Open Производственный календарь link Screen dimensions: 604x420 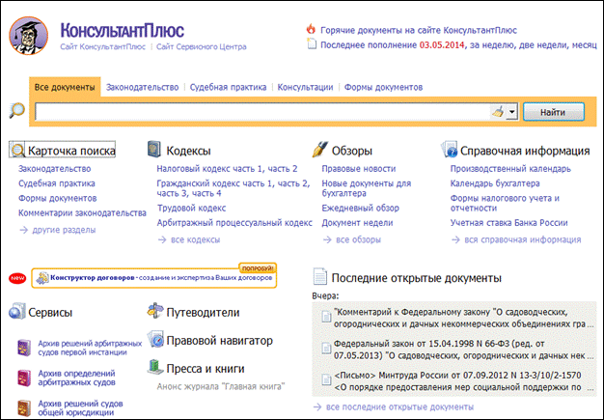tap(510, 169)
